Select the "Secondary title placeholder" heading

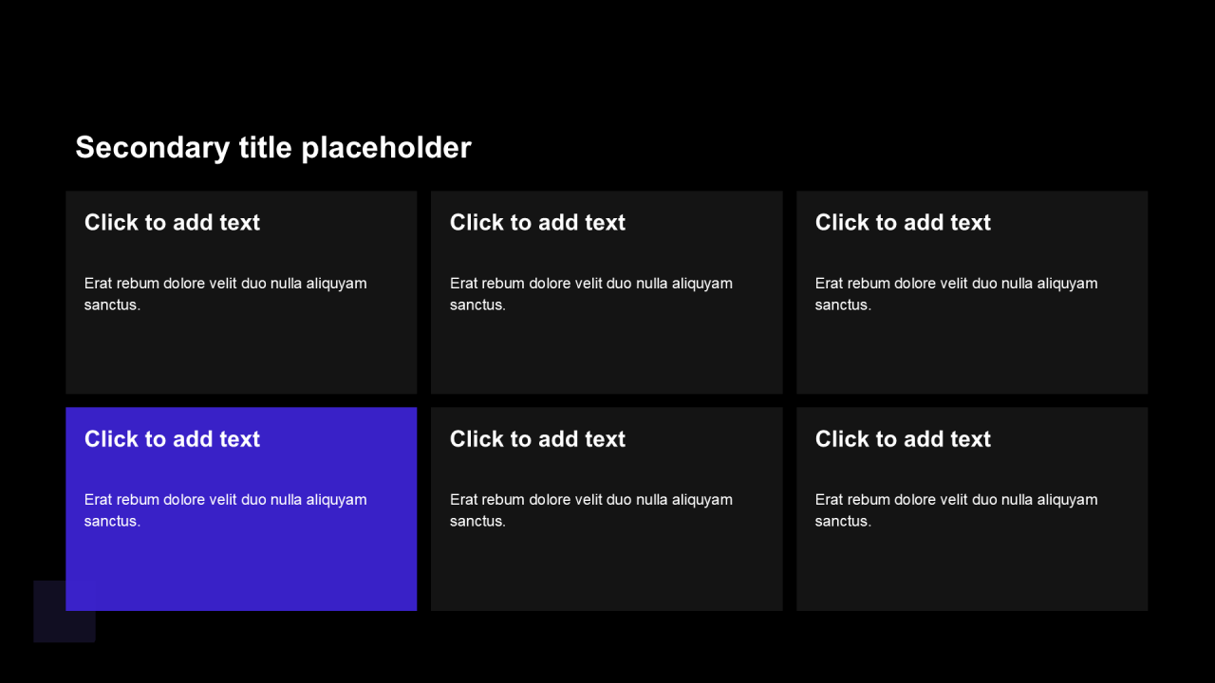(273, 147)
